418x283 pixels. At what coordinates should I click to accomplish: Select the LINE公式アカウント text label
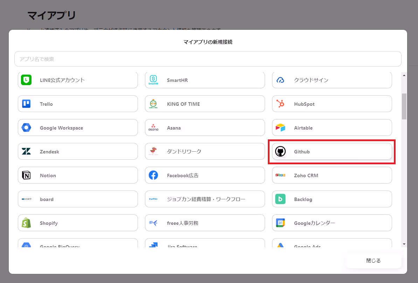[62, 80]
